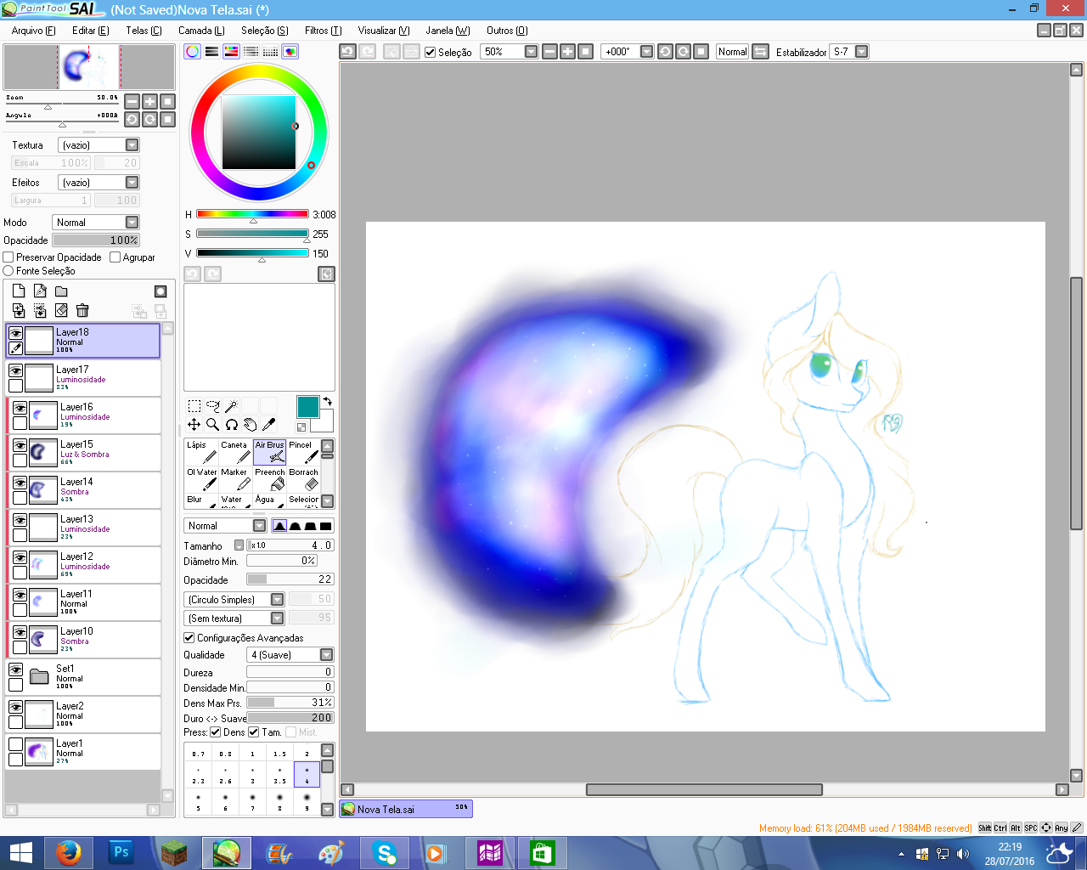Select the zoom magnifier tool
This screenshot has height=870, width=1087.
click(213, 425)
